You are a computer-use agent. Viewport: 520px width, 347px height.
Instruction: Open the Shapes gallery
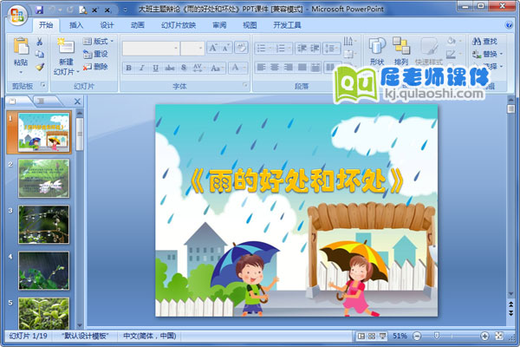tap(377, 51)
